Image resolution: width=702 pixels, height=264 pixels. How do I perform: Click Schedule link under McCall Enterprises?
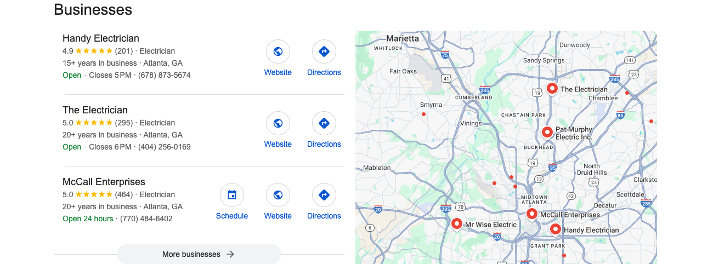(x=232, y=216)
